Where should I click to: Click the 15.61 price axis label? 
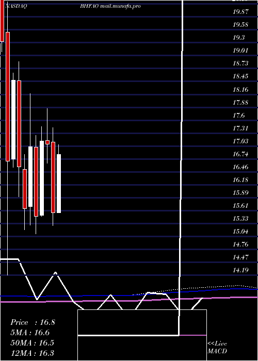(240, 206)
